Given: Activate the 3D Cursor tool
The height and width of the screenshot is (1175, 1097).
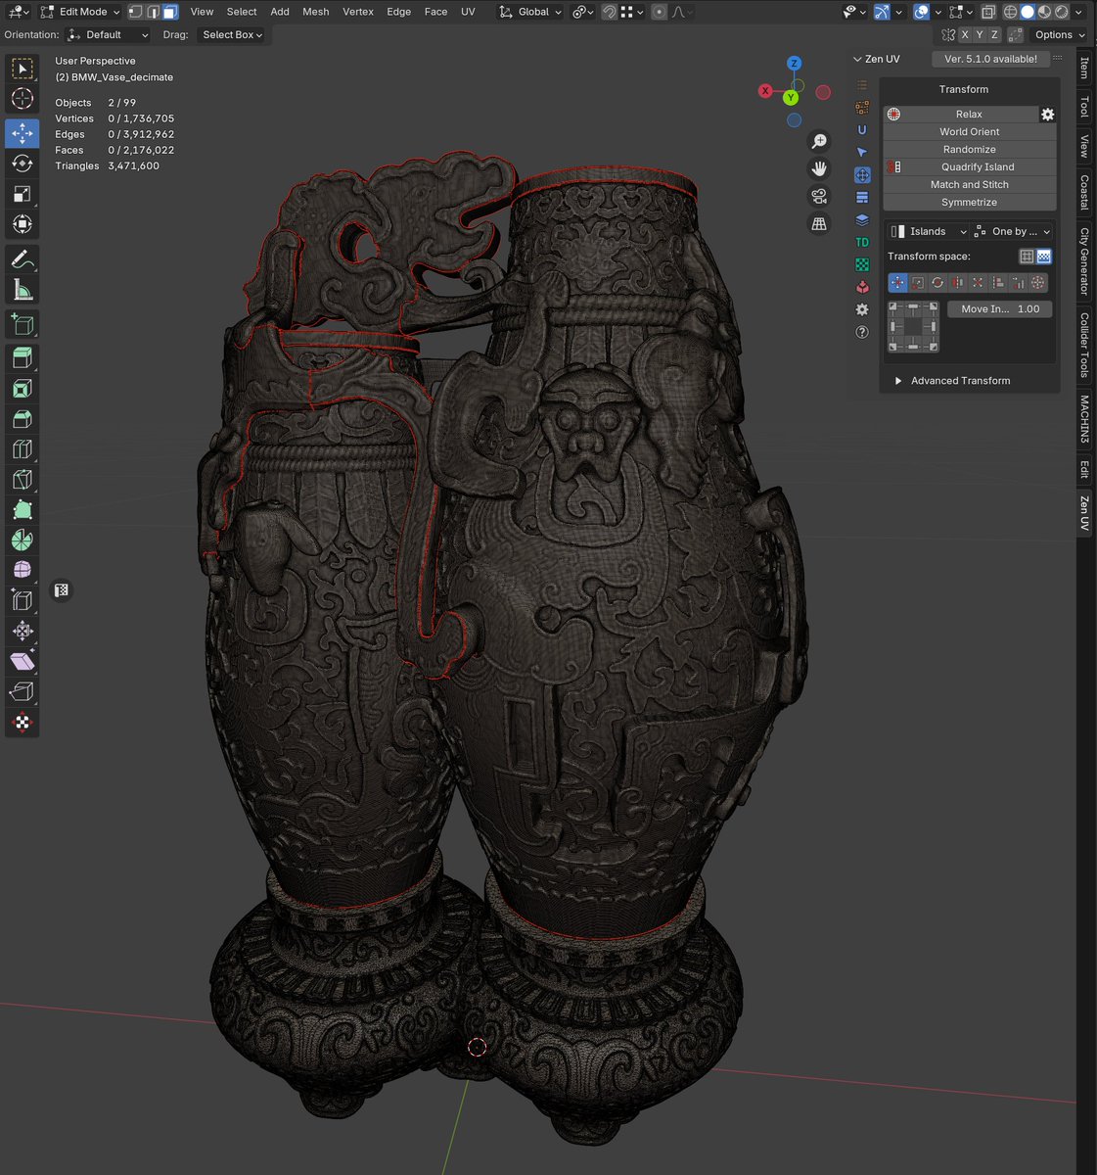Looking at the screenshot, I should tap(22, 99).
